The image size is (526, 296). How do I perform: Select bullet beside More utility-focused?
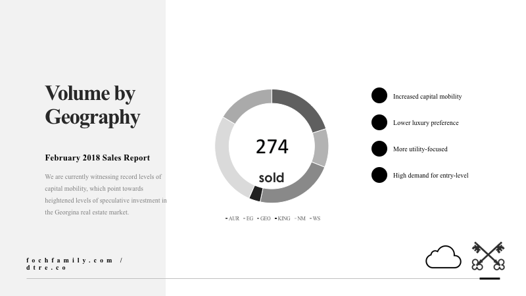point(379,149)
